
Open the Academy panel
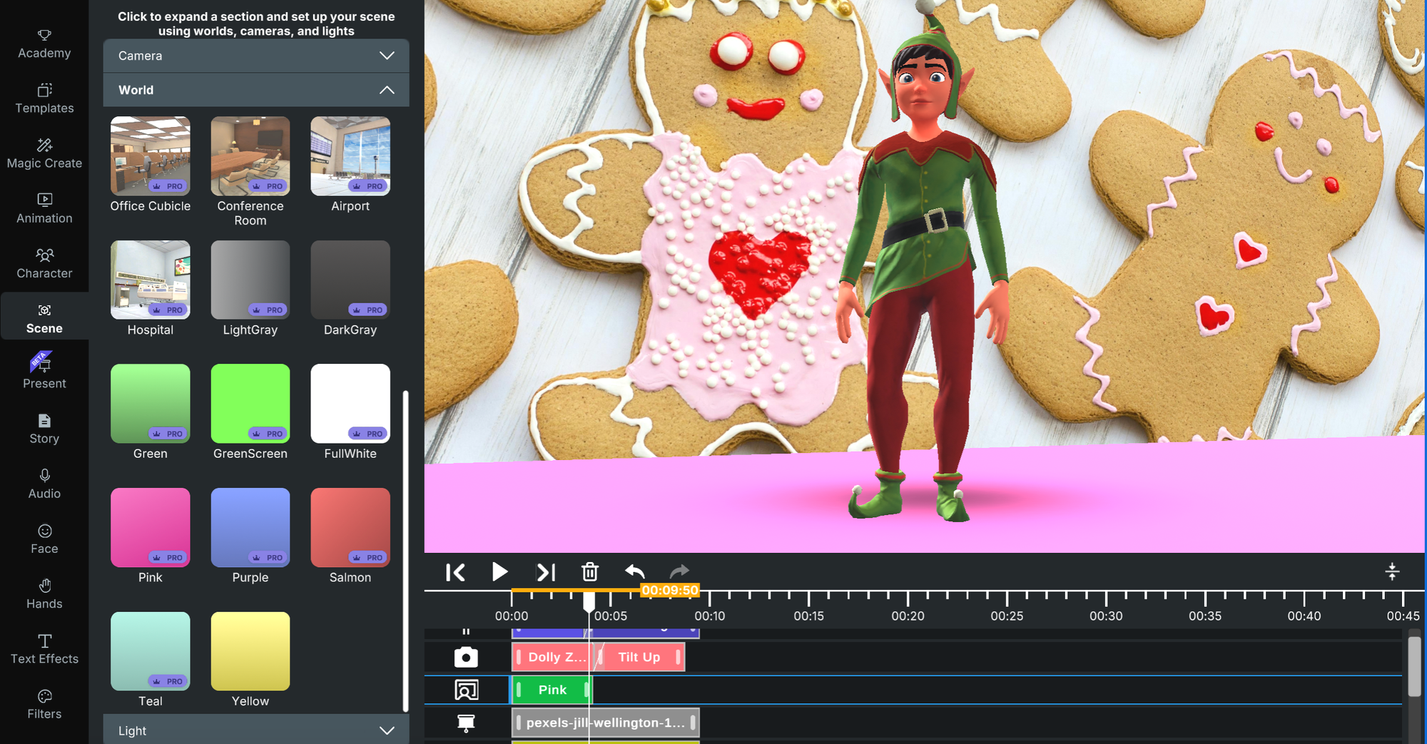point(44,43)
